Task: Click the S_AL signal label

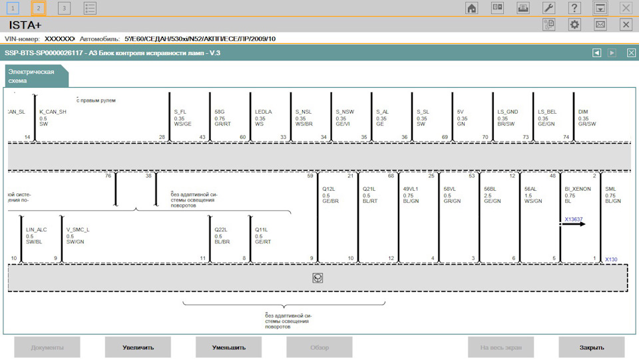Action: 382,112
